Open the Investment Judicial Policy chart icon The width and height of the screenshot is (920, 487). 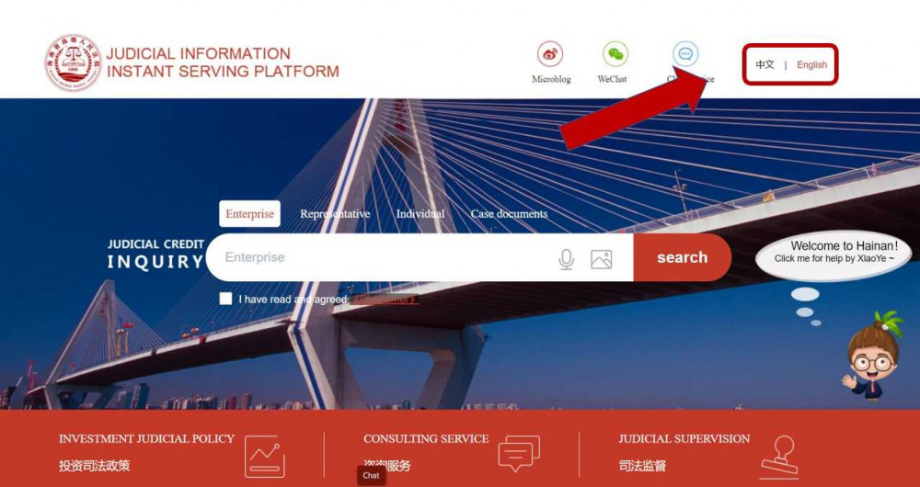[x=265, y=457]
